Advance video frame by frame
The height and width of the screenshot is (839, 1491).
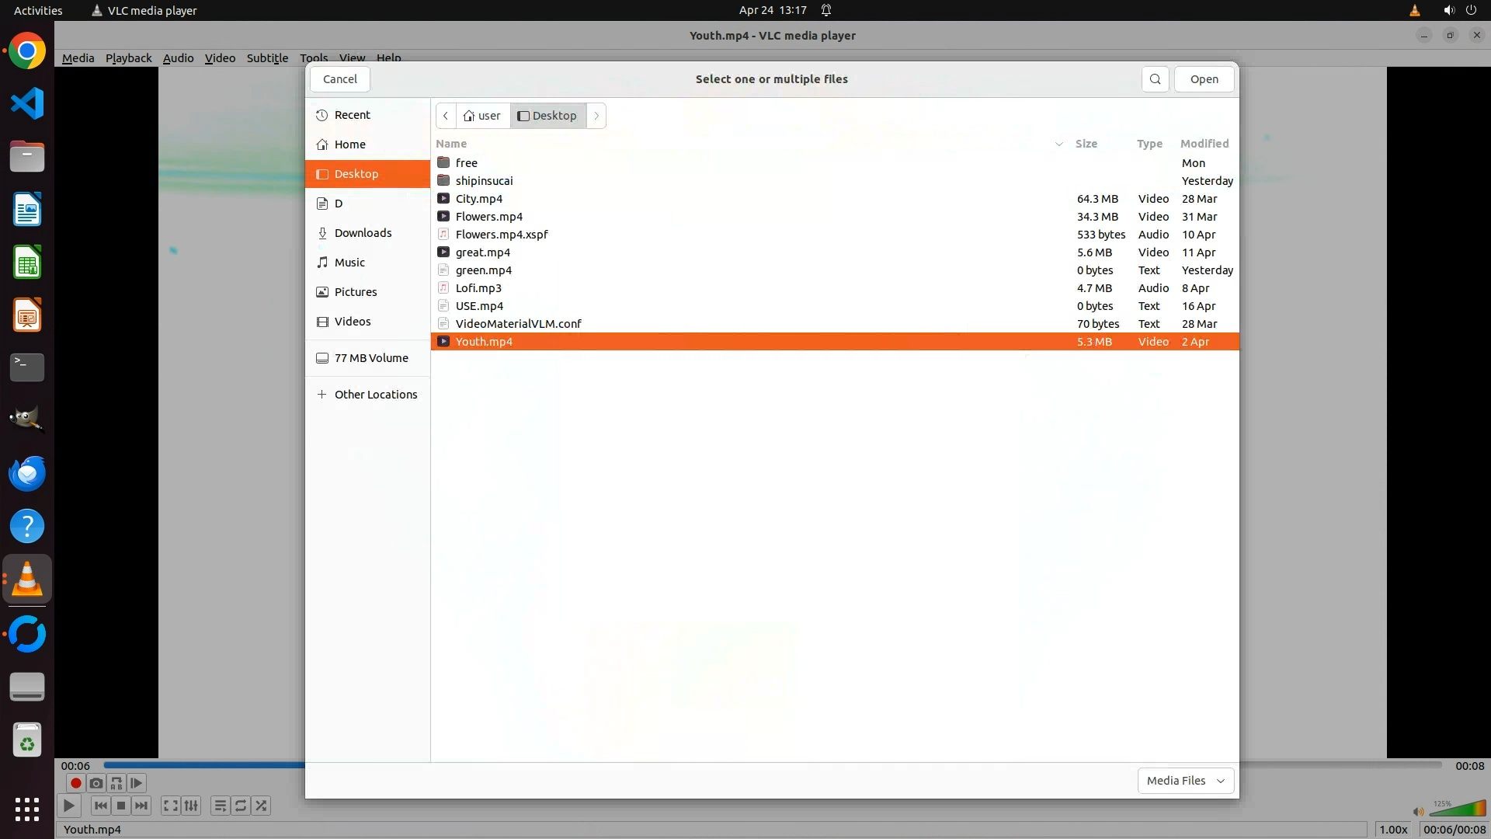(137, 783)
